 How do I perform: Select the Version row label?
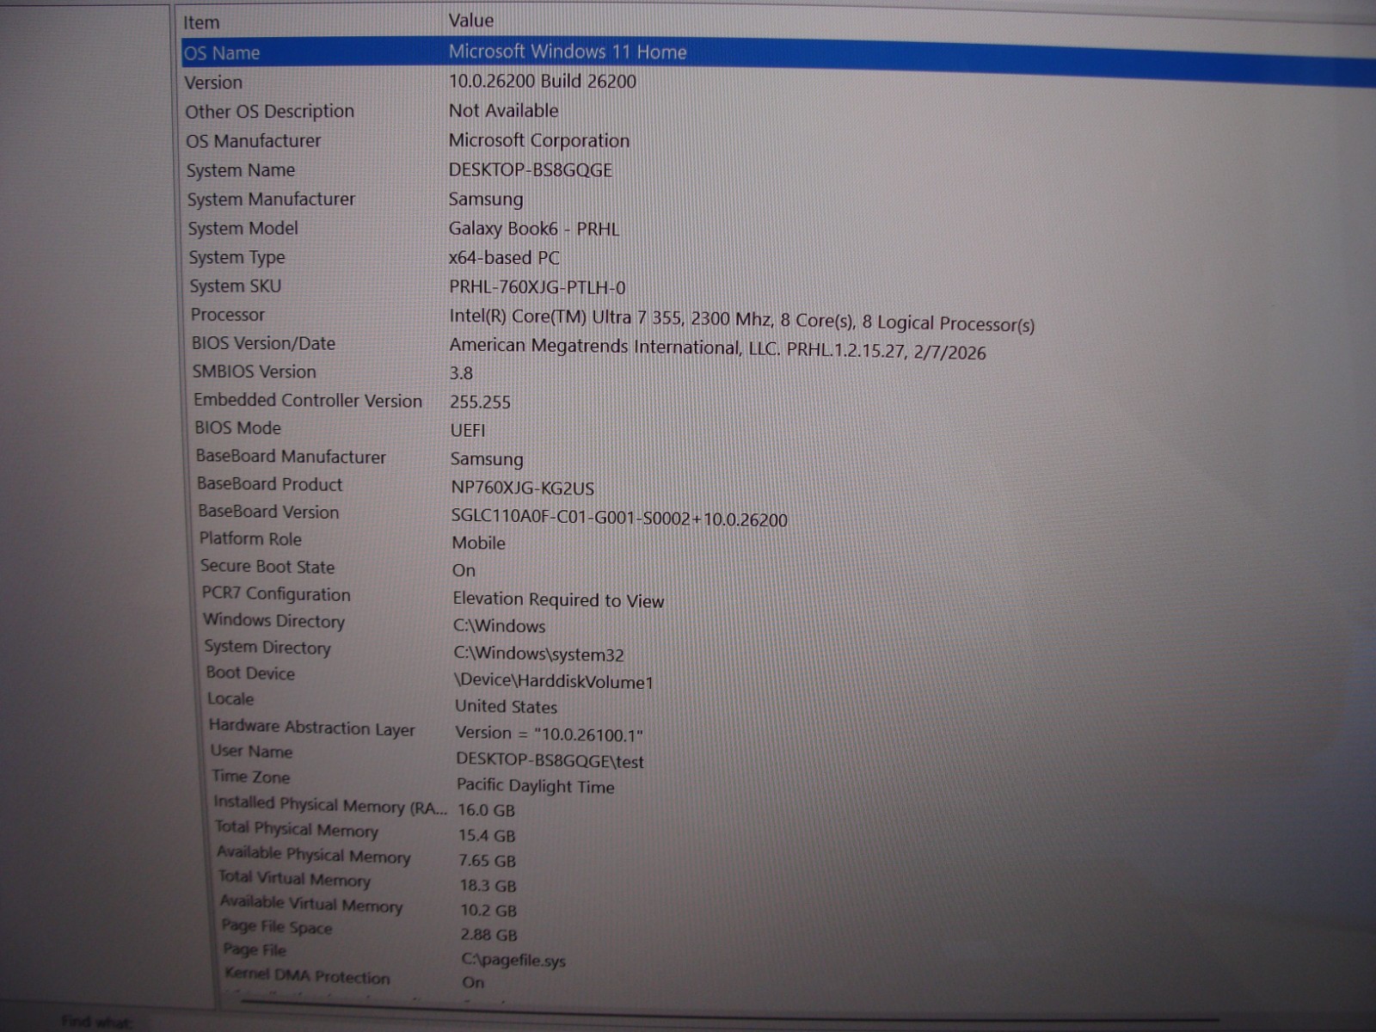(x=213, y=83)
